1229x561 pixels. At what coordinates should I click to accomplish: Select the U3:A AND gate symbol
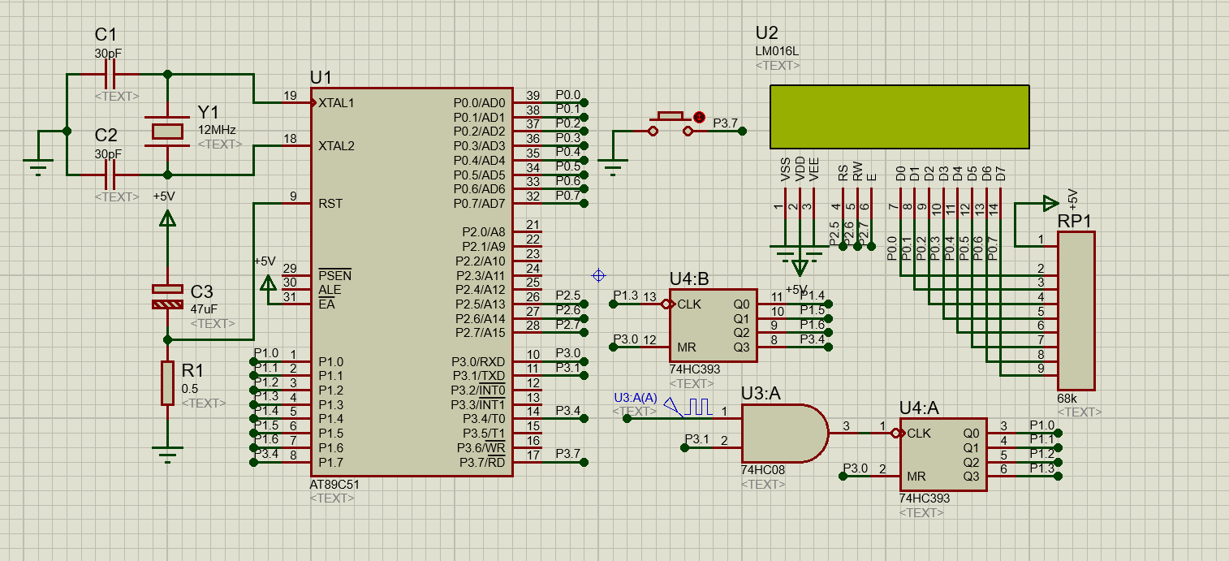click(x=785, y=434)
